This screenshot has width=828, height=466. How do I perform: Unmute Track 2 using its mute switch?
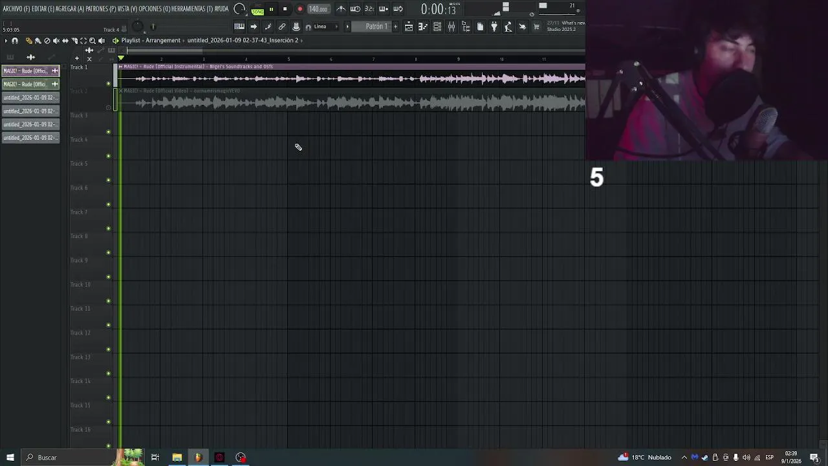tap(108, 107)
